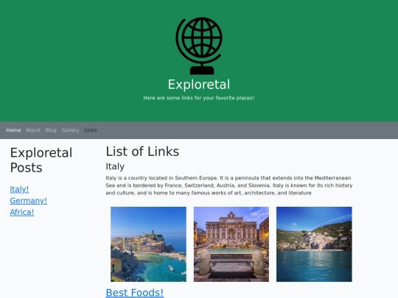
Task: Click the Exploretal Posts sidebar heading
Action: (x=41, y=160)
